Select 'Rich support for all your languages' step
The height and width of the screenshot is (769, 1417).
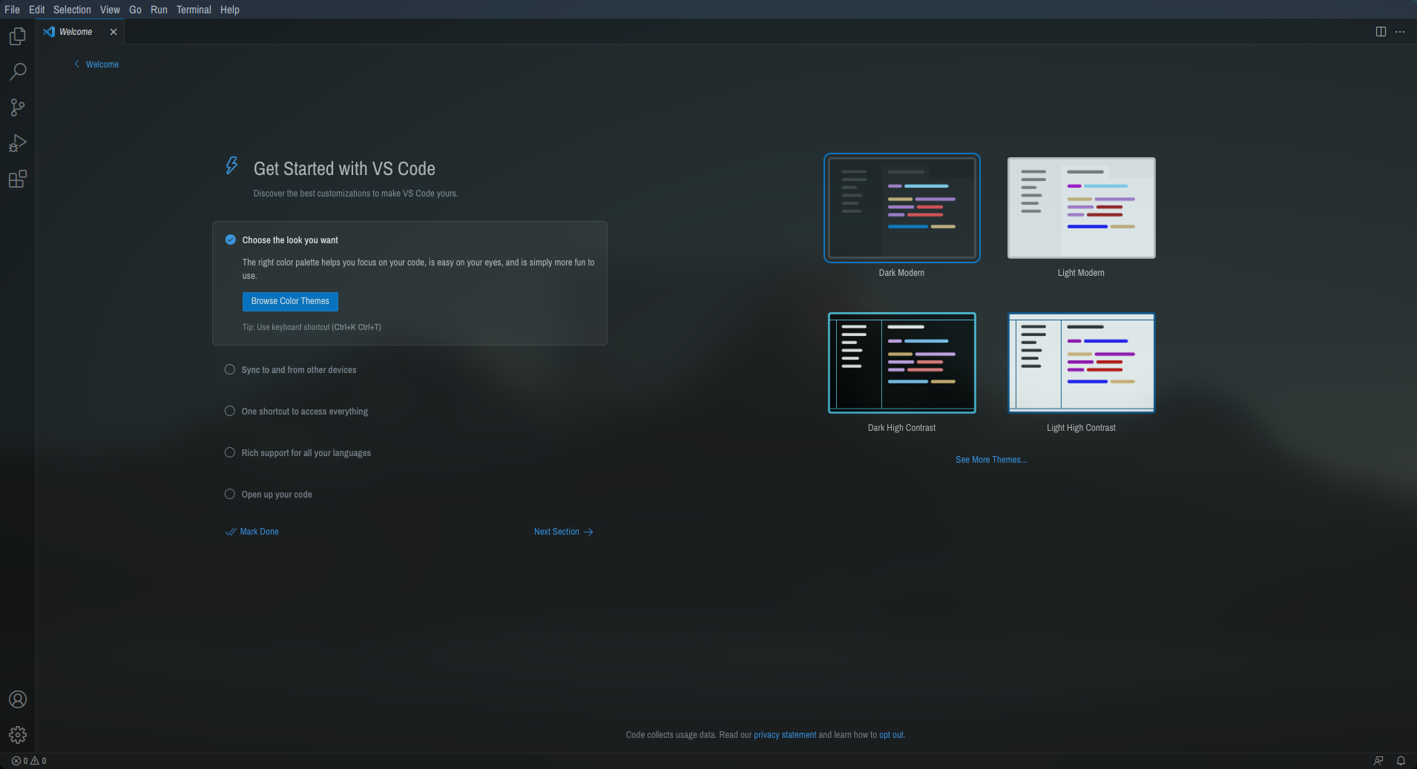click(306, 453)
